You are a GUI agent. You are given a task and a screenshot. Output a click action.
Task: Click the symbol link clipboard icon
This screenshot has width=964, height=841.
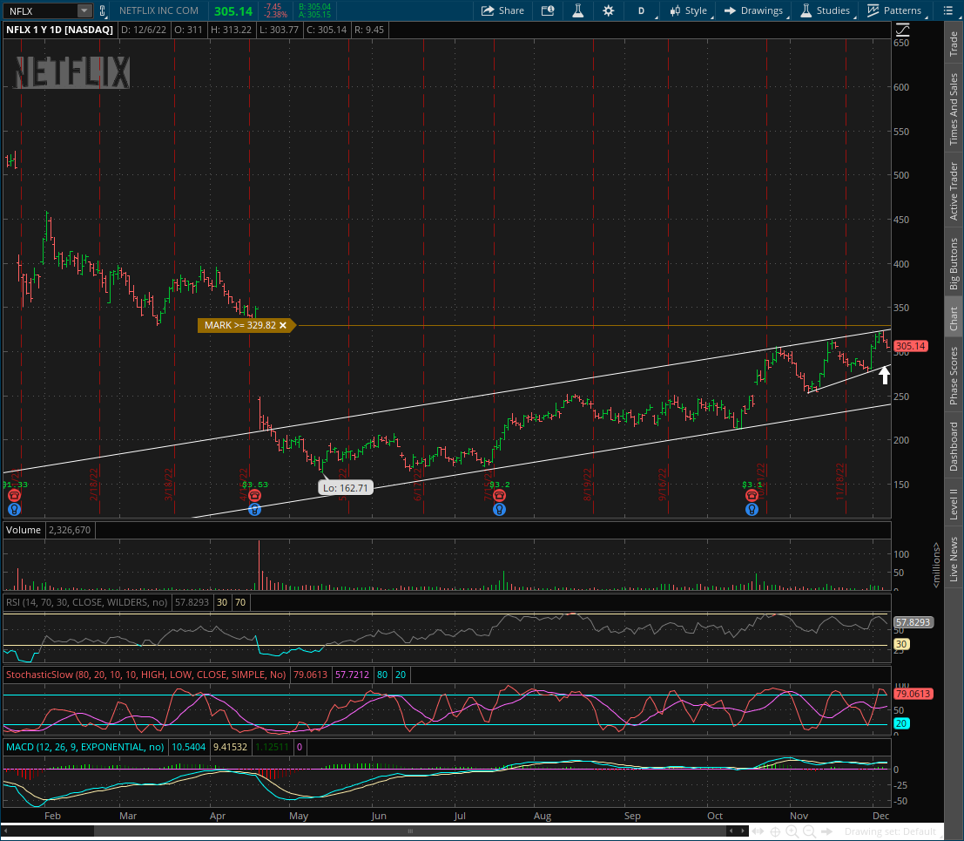pos(102,10)
